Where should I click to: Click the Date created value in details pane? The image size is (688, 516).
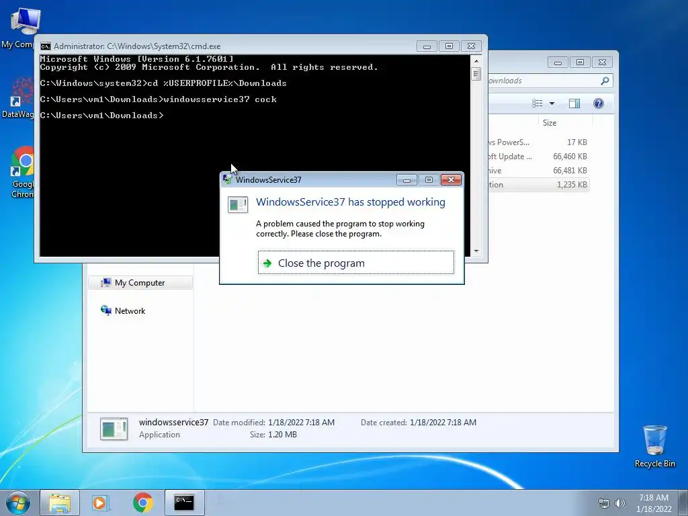click(x=443, y=423)
